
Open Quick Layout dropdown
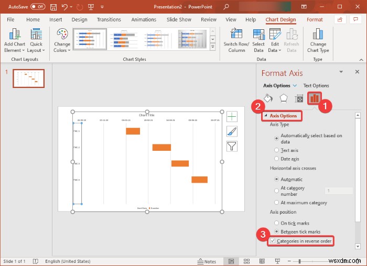[x=36, y=40]
